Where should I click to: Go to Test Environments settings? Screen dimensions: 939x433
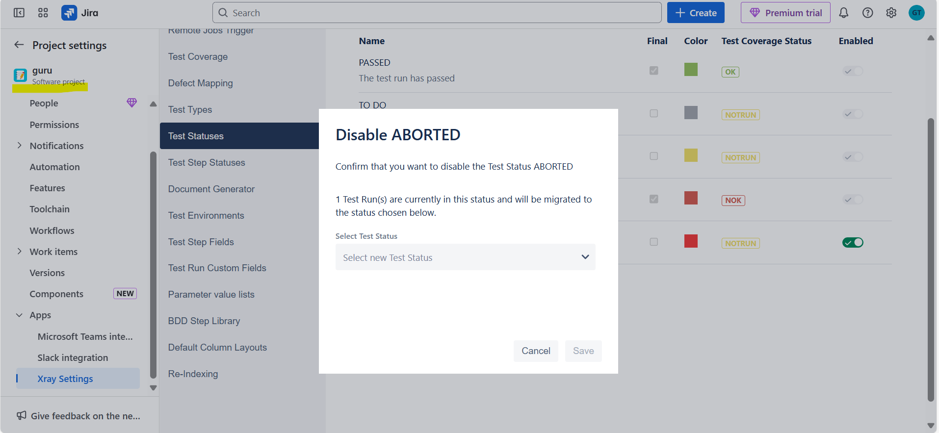coord(206,215)
